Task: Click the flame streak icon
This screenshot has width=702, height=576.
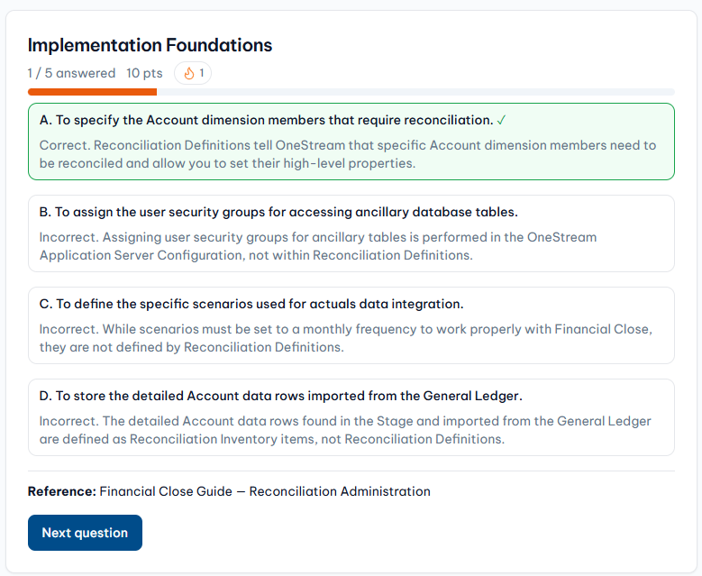Action: coord(189,73)
